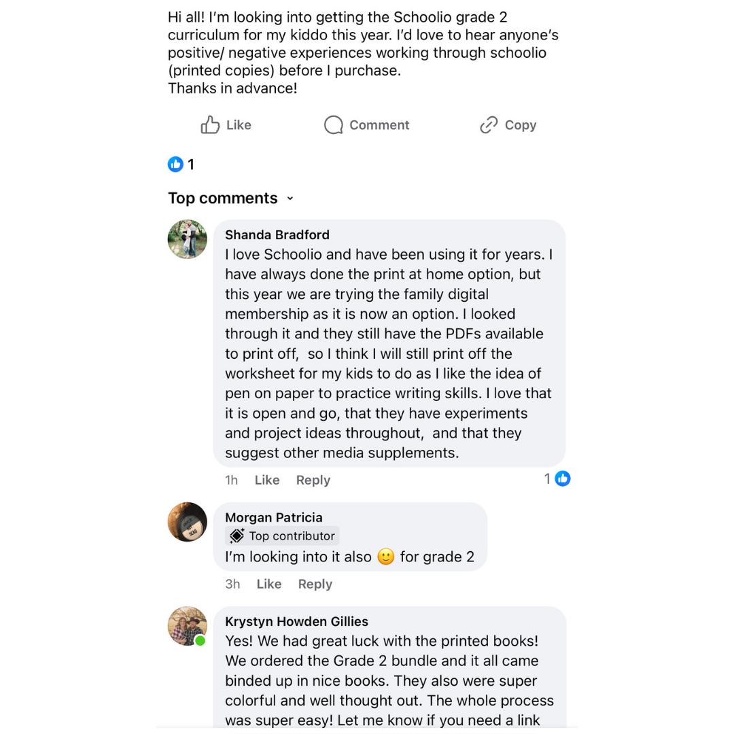Open Krystyn Howden Gillies' name link

pyautogui.click(x=296, y=622)
